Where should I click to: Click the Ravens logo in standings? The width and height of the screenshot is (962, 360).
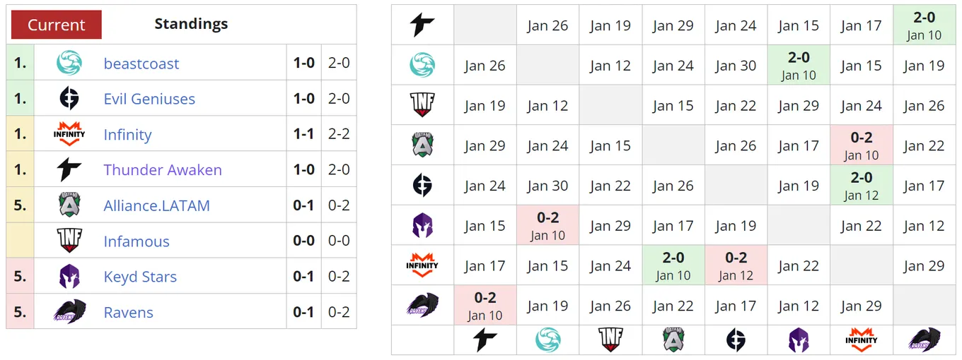69,312
